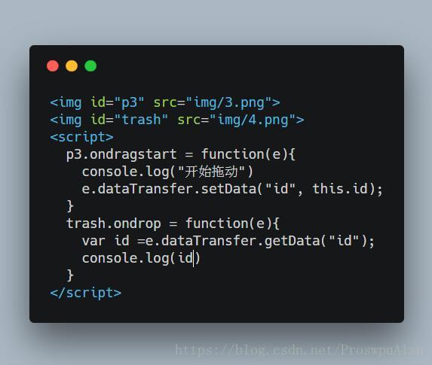Click the closing script tag
This screenshot has height=365, width=432.
86,293
